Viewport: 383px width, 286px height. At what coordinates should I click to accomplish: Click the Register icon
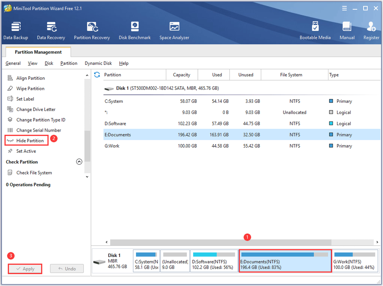[371, 31]
